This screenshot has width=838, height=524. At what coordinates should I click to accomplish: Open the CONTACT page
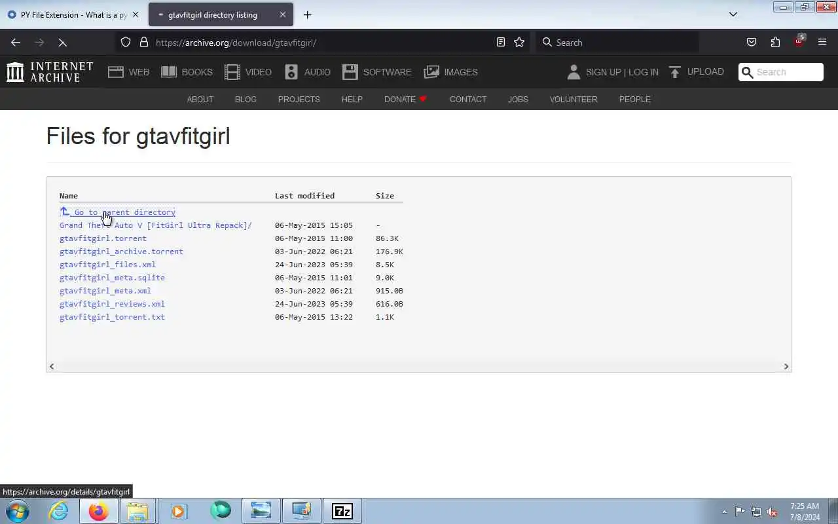[x=468, y=100]
